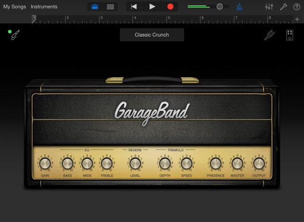The image size is (304, 222).
Task: Open the mixer track controls
Action: (x=269, y=7)
